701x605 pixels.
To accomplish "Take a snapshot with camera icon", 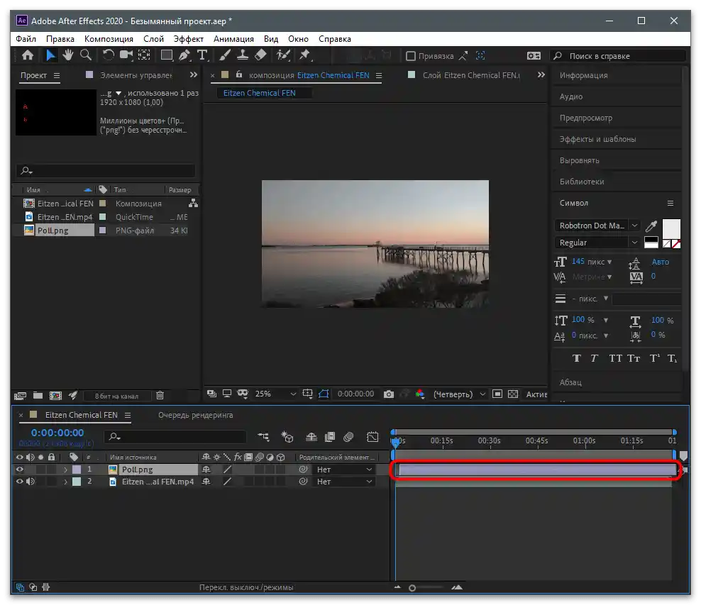I will pyautogui.click(x=389, y=394).
